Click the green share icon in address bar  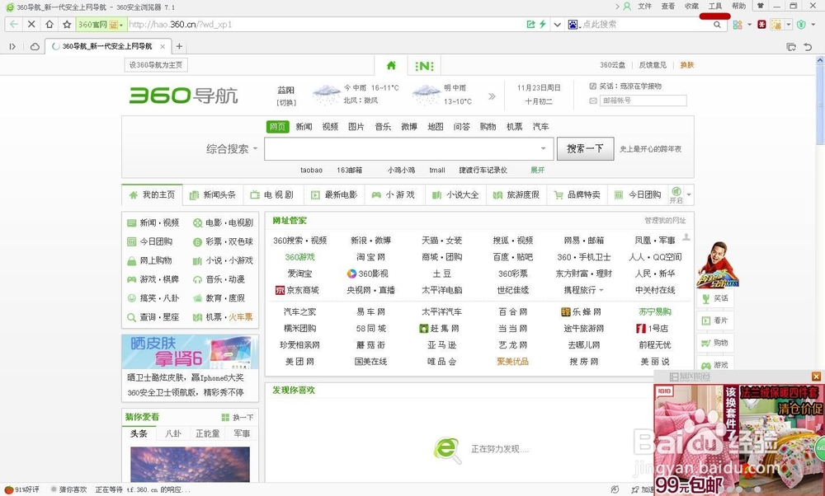point(530,24)
